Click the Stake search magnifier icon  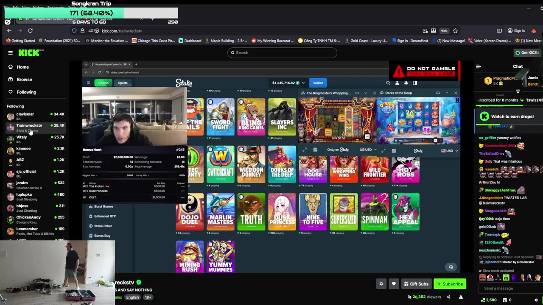[388, 83]
